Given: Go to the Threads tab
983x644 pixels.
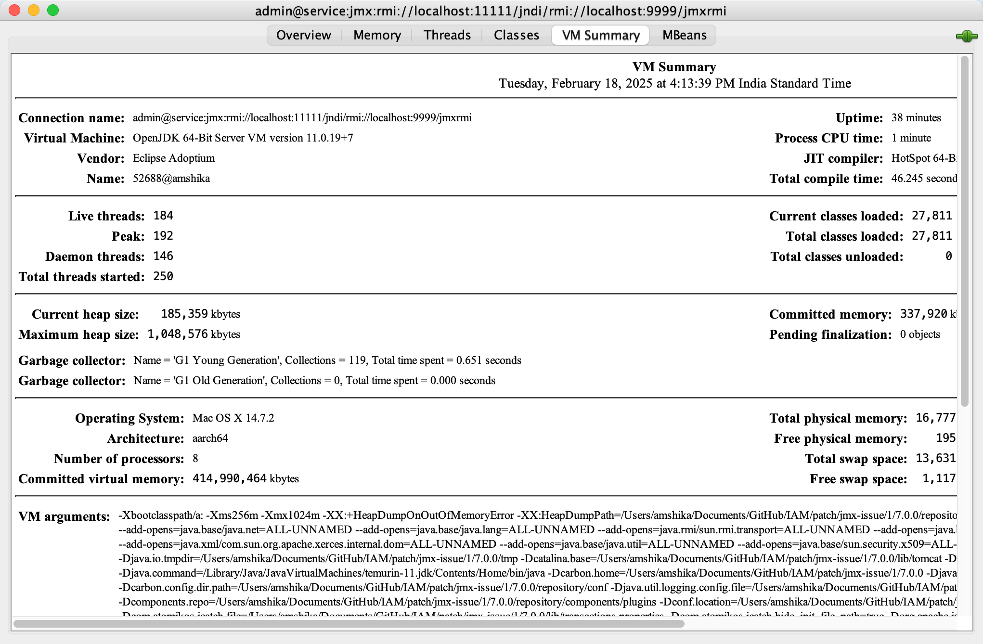Looking at the screenshot, I should [x=447, y=35].
